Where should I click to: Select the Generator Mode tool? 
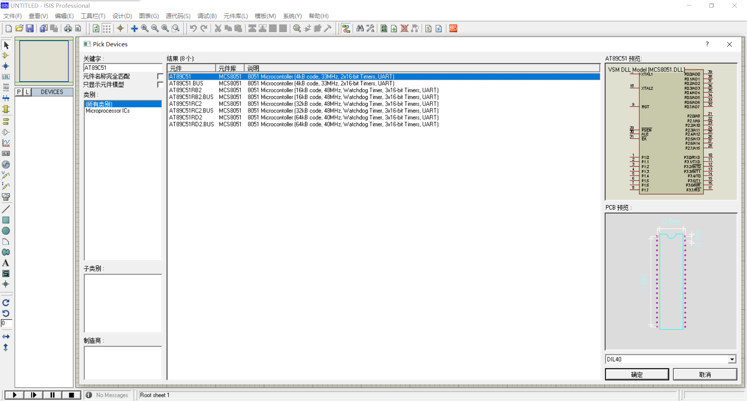6,165
